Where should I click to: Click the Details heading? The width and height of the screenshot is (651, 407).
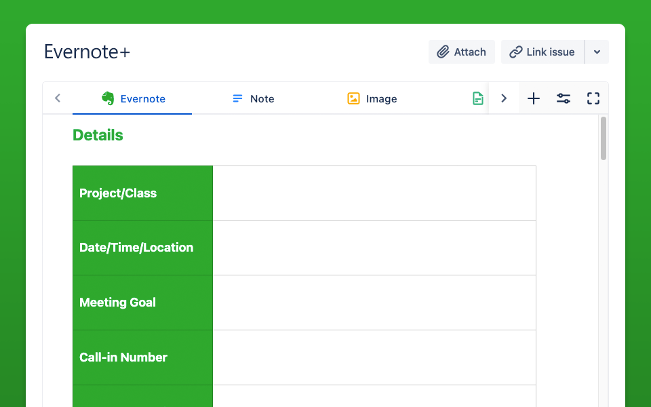pos(98,135)
